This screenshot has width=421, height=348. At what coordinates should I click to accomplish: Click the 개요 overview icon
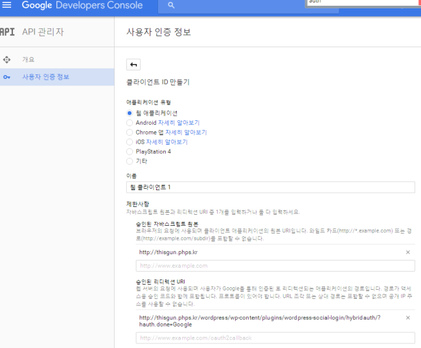pos(7,60)
